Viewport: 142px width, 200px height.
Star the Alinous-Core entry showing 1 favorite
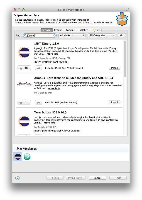[x=24, y=102]
